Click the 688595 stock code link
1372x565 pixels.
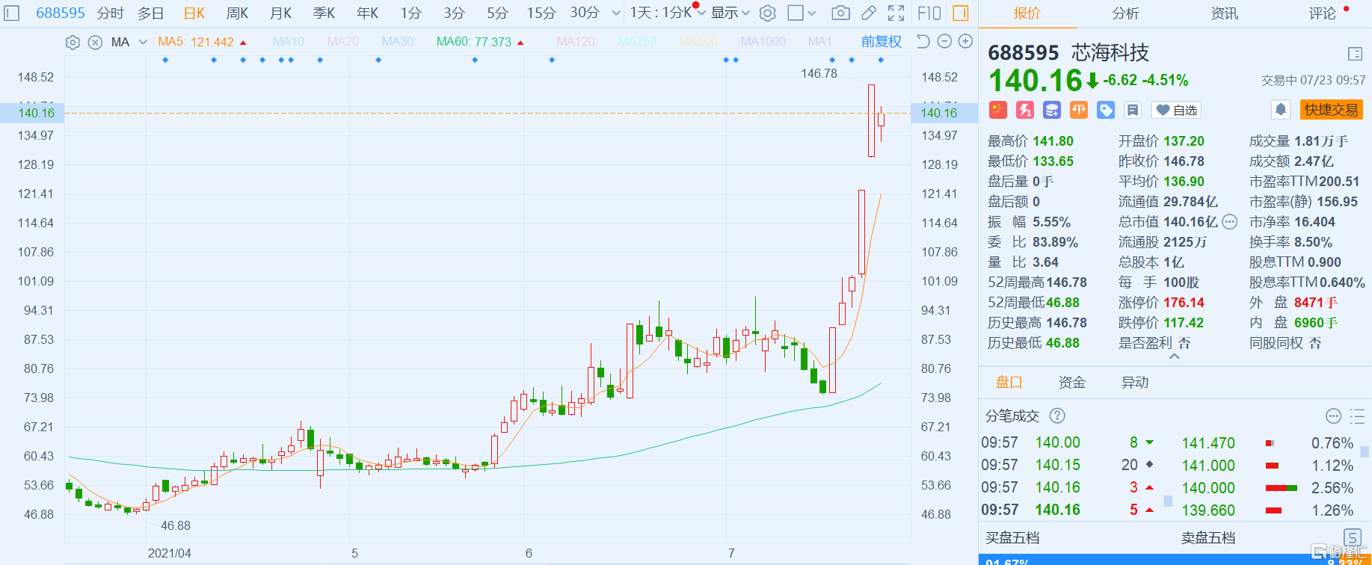(x=61, y=13)
